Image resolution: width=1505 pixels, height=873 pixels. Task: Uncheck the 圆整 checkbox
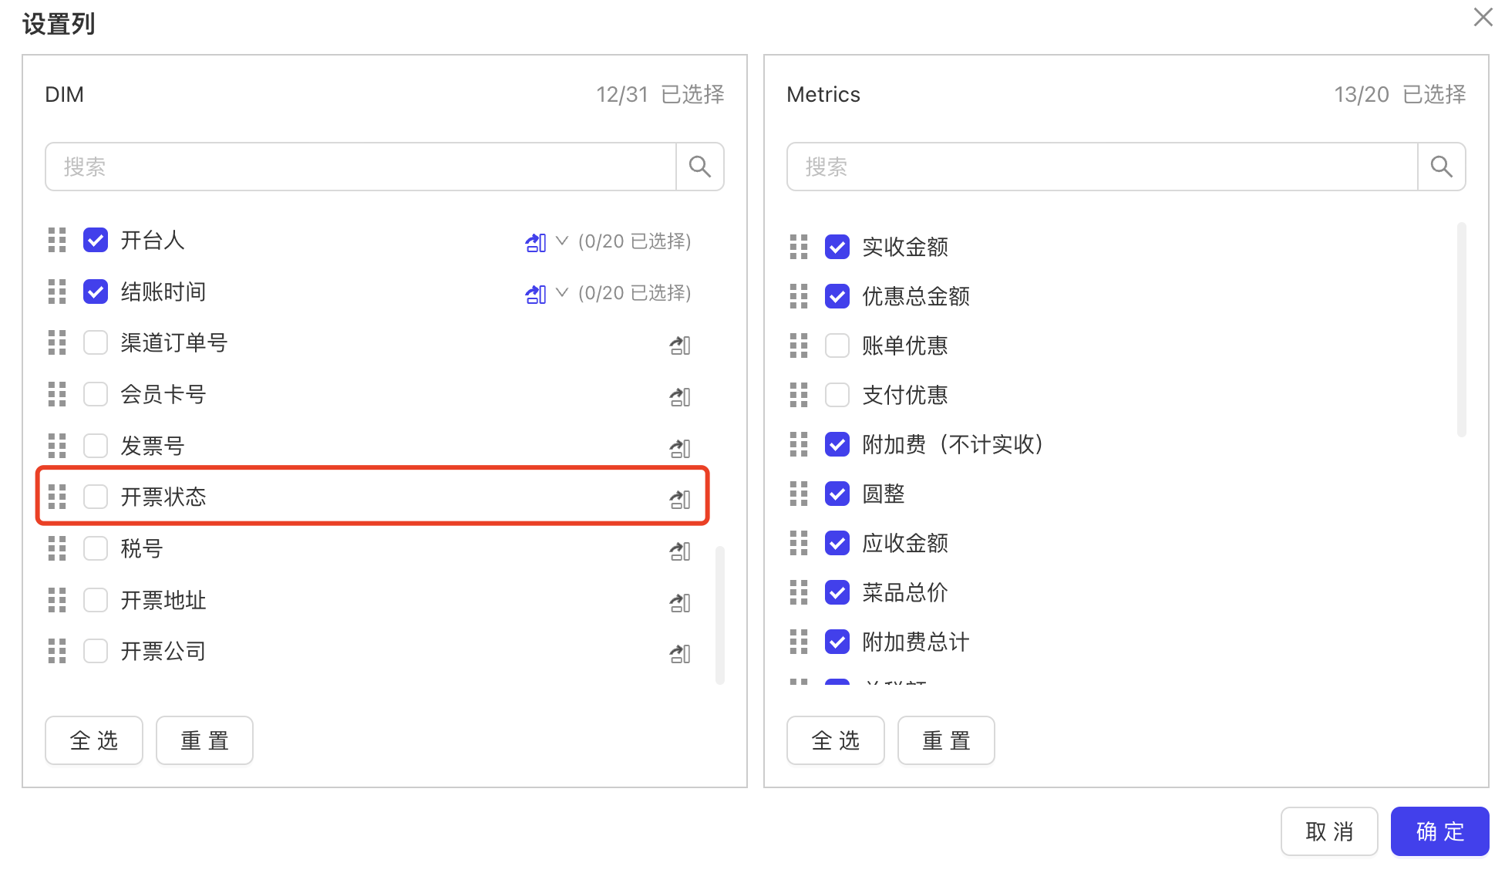pyautogui.click(x=837, y=494)
